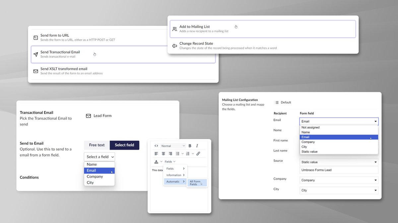
Task: Open the Company recipient mapping dropdown
Action: coord(339,180)
